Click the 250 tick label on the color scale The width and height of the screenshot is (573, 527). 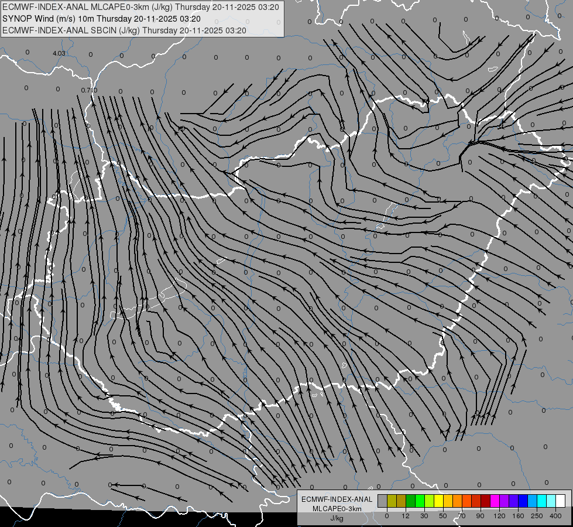[537, 516]
